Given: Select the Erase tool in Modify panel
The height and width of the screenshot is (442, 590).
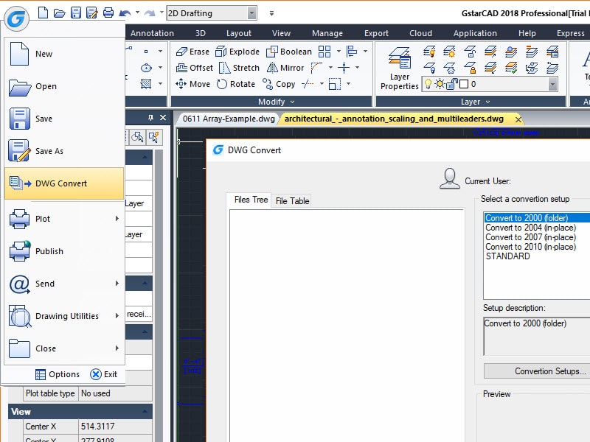Looking at the screenshot, I should pos(192,52).
